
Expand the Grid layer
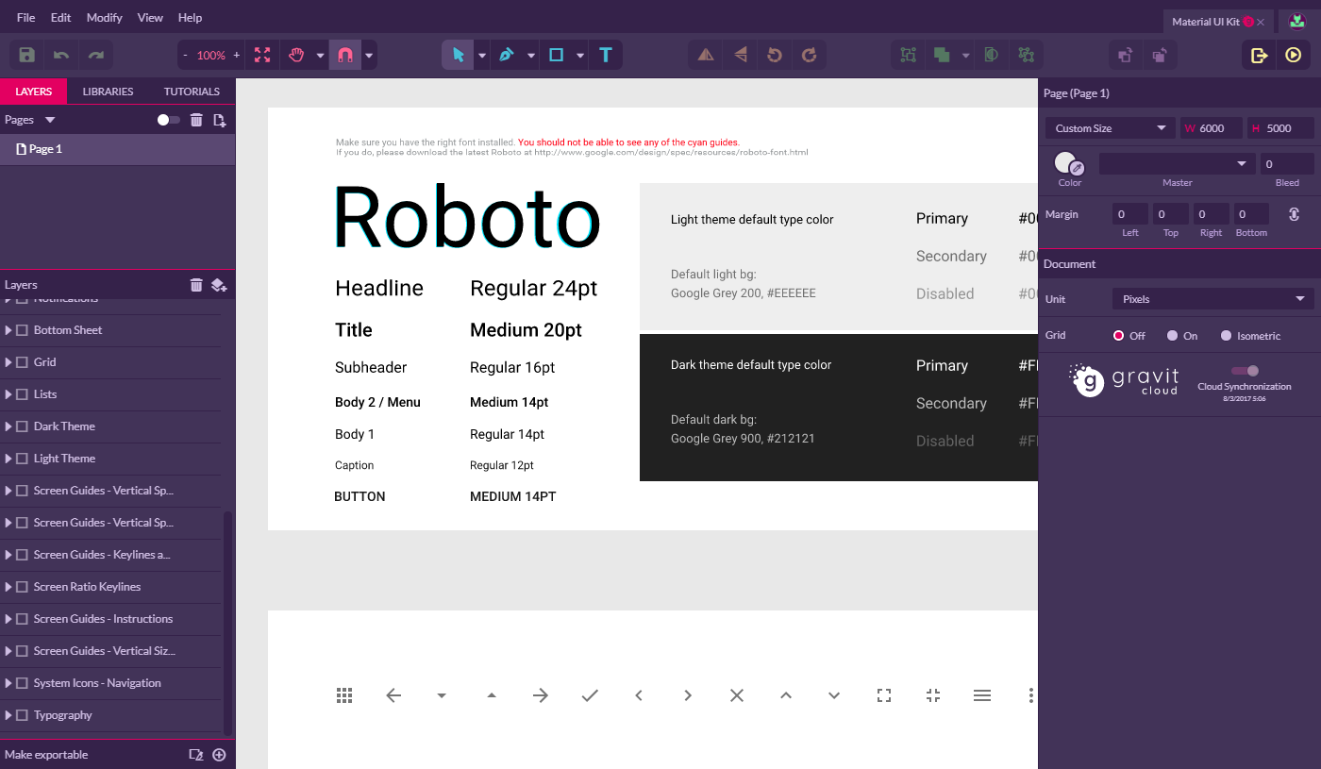(x=8, y=362)
